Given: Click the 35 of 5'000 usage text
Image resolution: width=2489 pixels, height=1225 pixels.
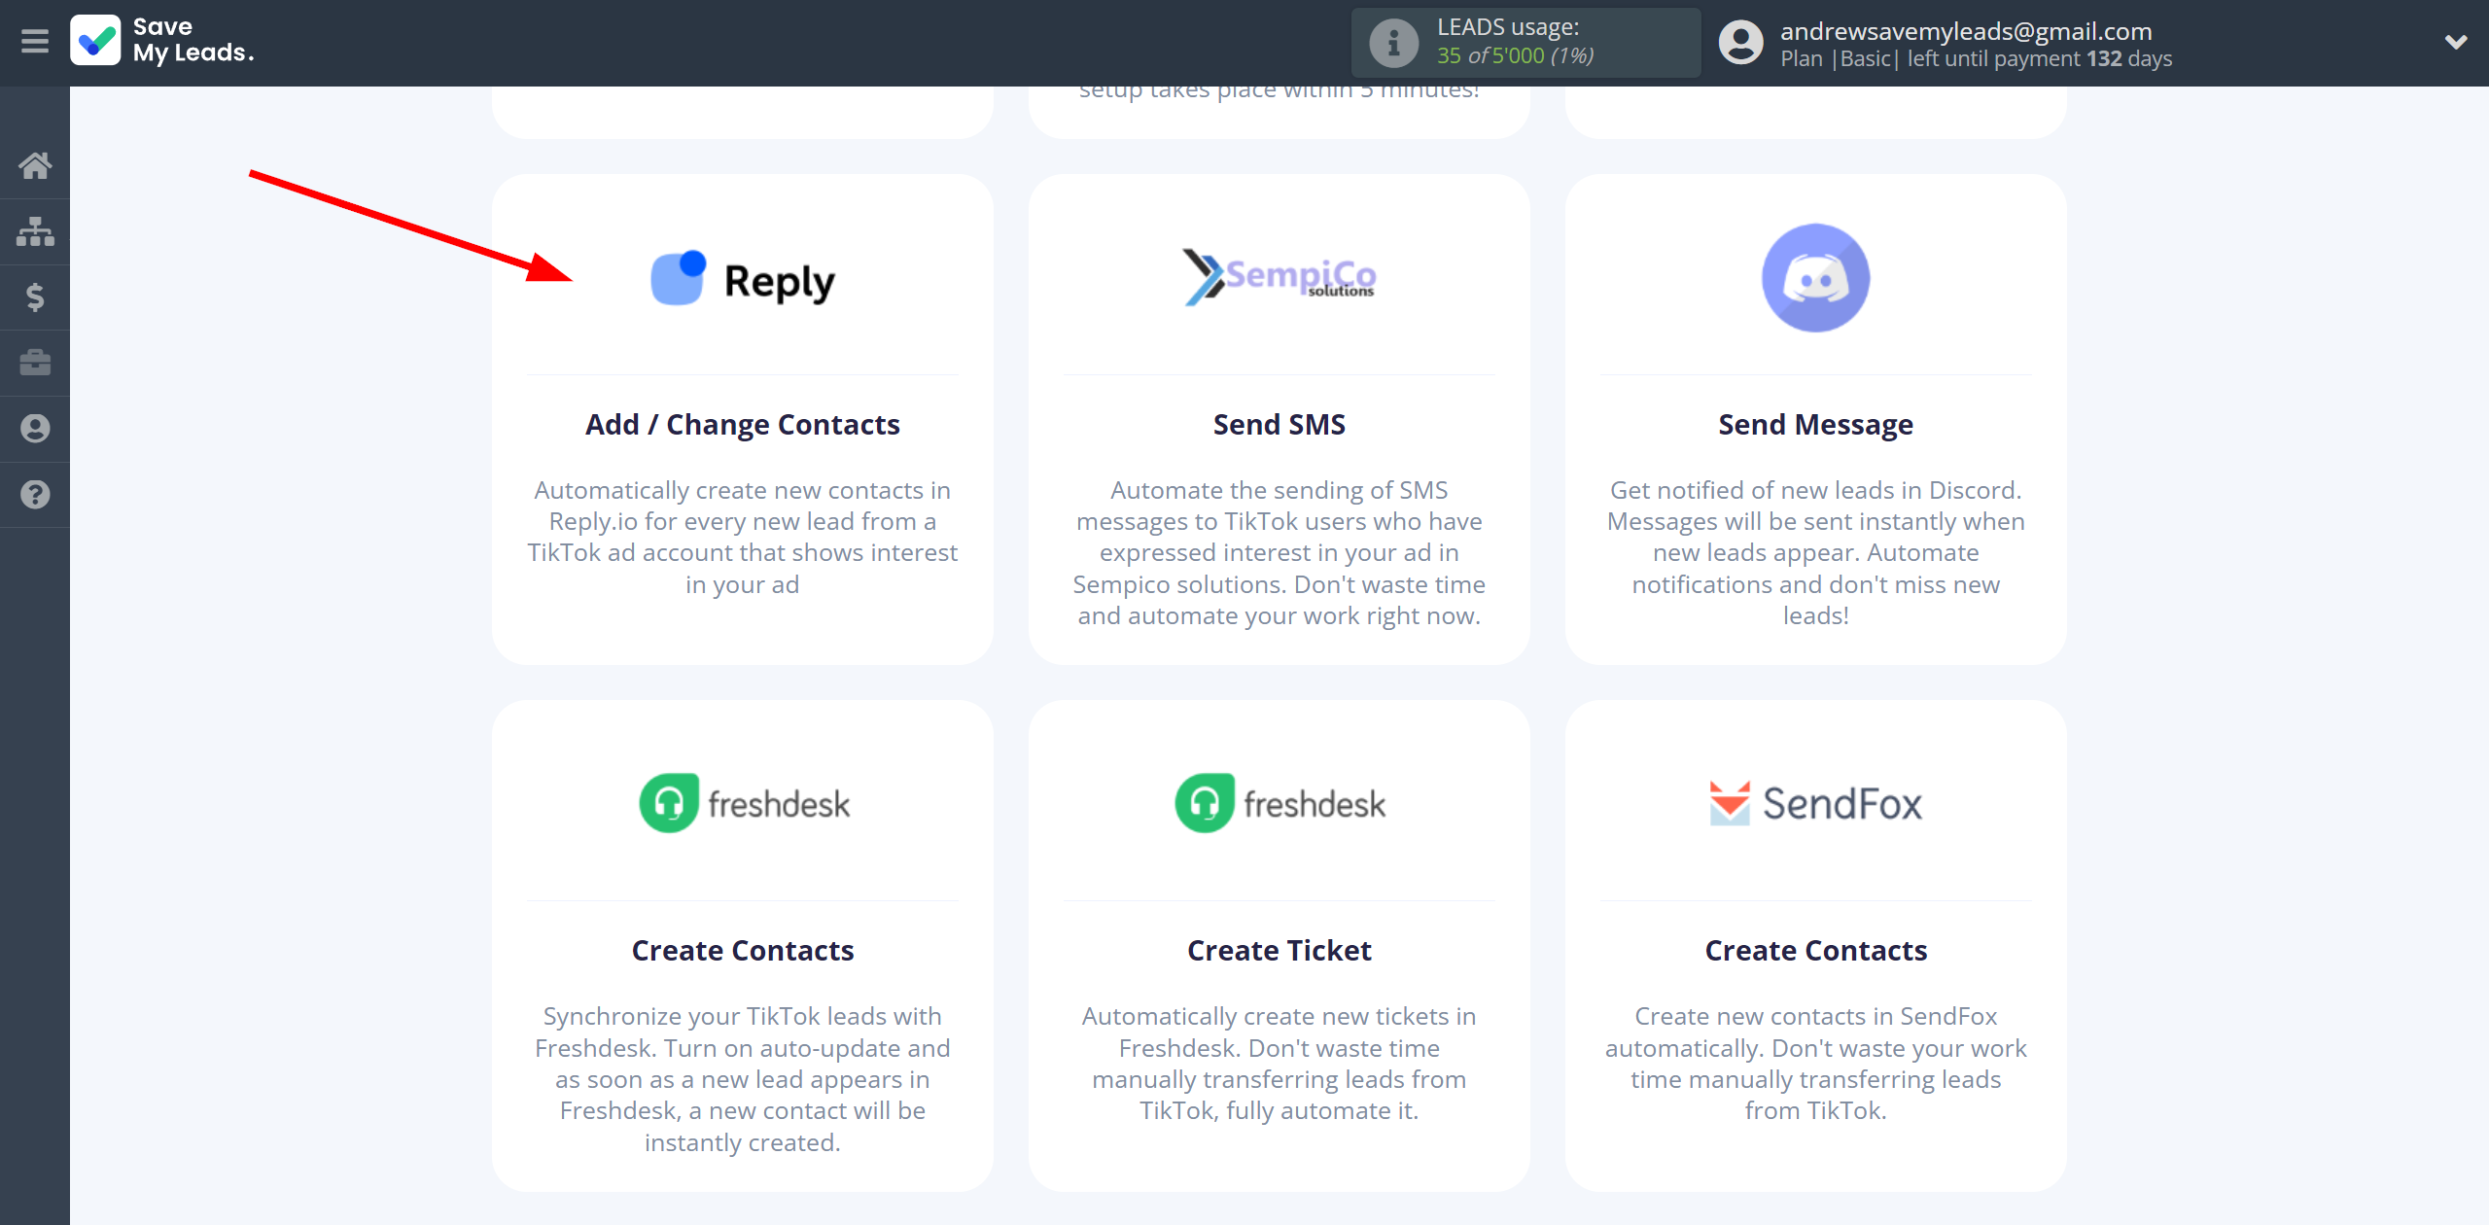Looking at the screenshot, I should (1515, 55).
